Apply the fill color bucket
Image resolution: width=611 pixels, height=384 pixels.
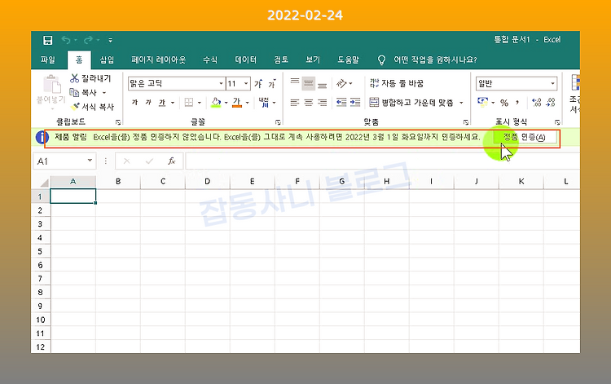pyautogui.click(x=216, y=103)
